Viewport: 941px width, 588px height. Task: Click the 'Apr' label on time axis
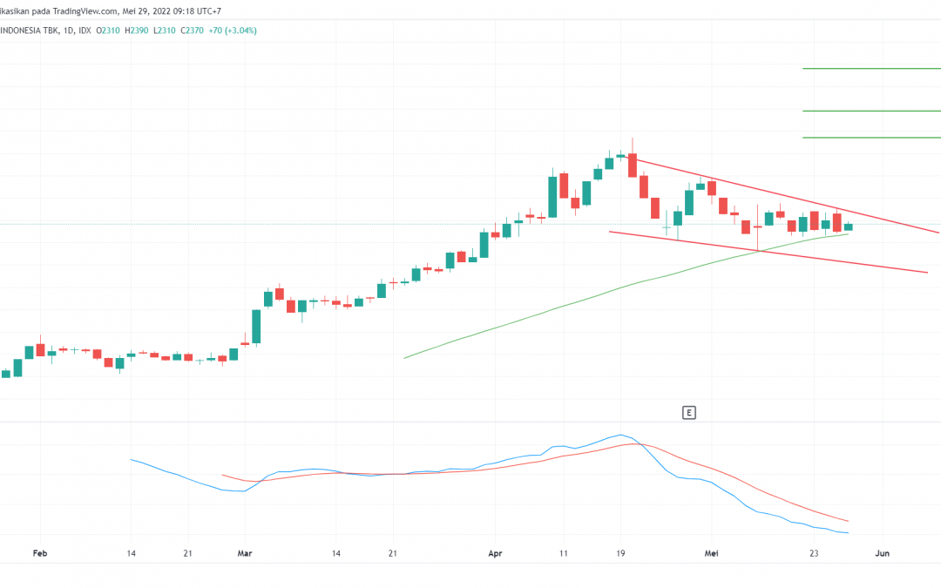click(x=495, y=553)
